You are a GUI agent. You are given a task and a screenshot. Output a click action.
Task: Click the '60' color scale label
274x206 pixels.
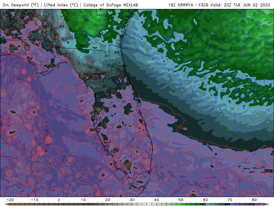coord(206,200)
